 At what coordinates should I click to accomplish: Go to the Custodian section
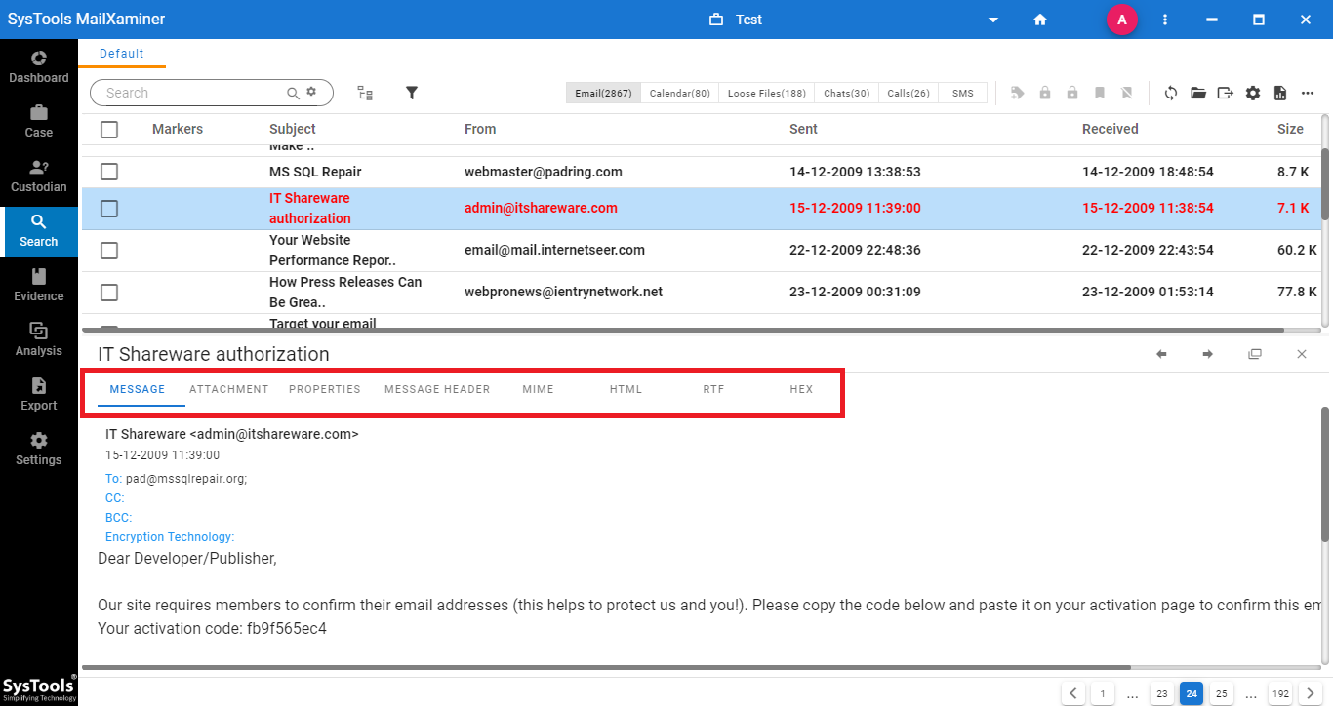point(39,176)
